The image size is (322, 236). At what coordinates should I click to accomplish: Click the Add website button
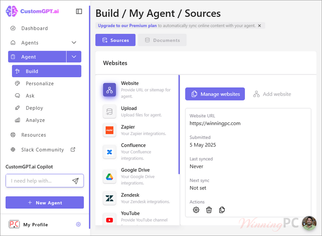pyautogui.click(x=272, y=94)
